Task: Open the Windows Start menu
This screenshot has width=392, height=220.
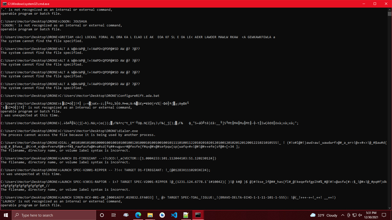Action: 5,215
